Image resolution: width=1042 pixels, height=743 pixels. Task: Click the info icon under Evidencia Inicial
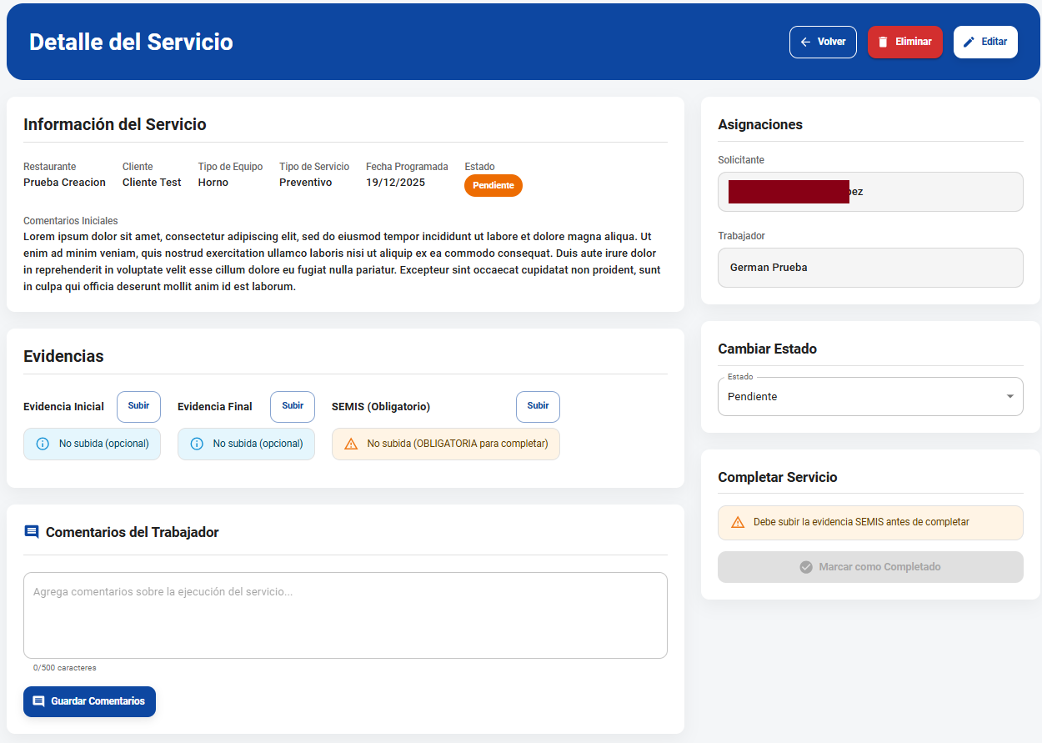tap(43, 444)
